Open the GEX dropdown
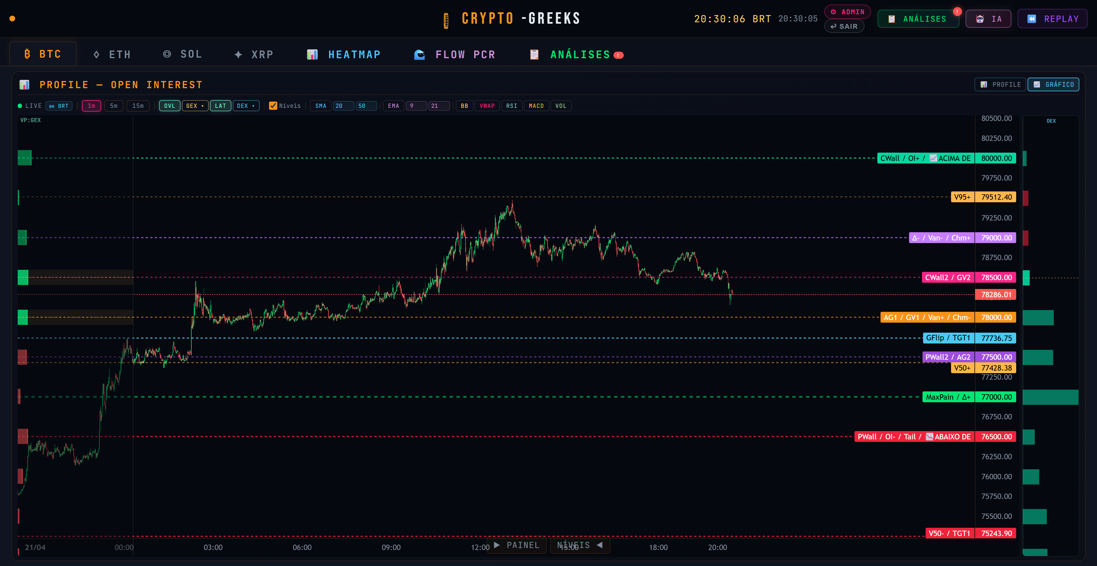This screenshot has height=566, width=1097. point(195,106)
